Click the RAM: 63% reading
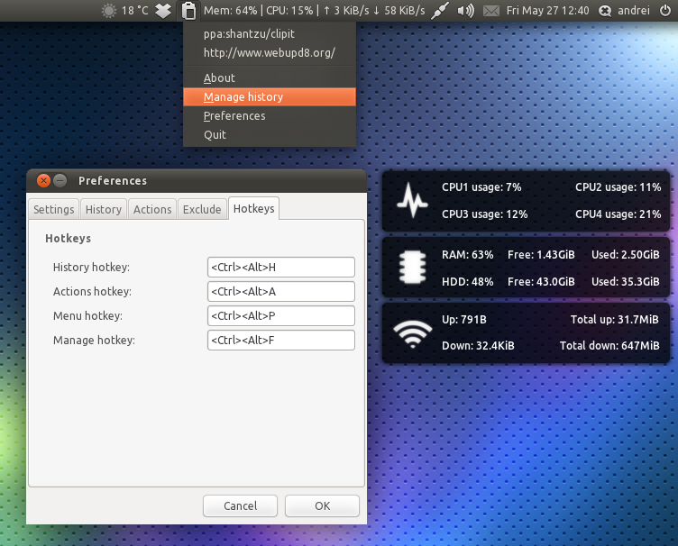The width and height of the screenshot is (678, 546). click(467, 254)
